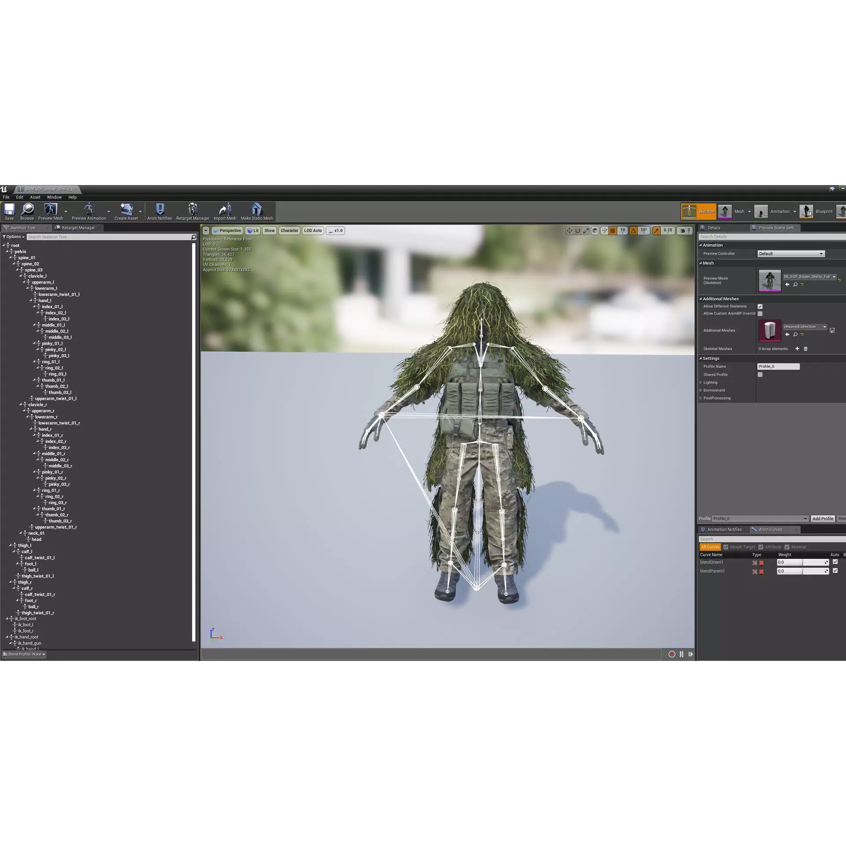This screenshot has height=846, width=846.
Task: Open scale snap value 0.25 dropdown
Action: pos(668,230)
